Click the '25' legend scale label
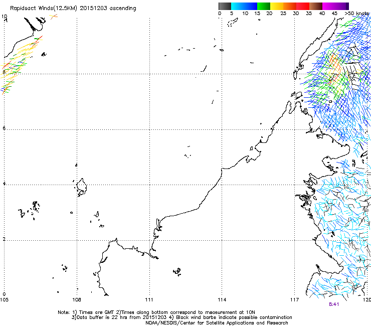This screenshot has width=371, height=326. [x=283, y=14]
